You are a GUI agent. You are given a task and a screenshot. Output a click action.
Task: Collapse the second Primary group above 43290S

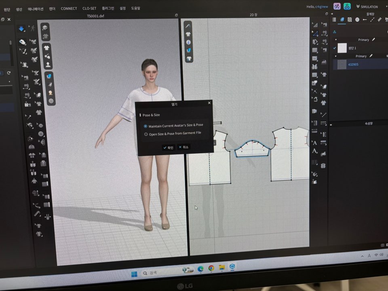[x=335, y=56]
